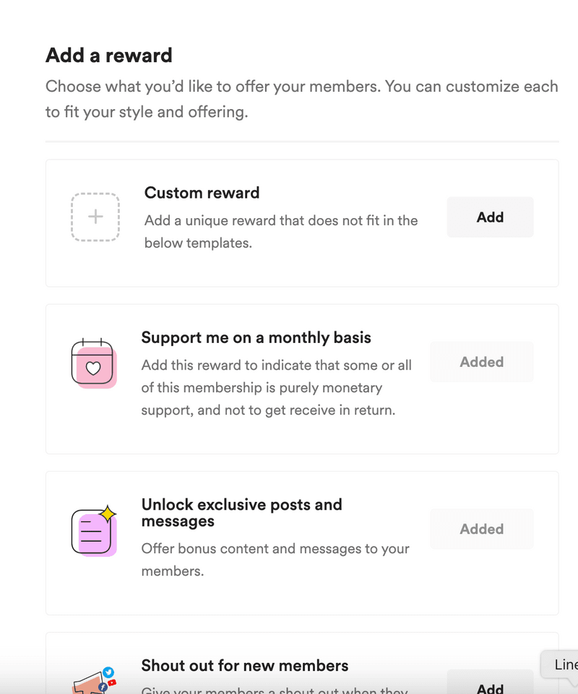
Task: Click the 'Add a reward' page heading
Action: point(108,55)
